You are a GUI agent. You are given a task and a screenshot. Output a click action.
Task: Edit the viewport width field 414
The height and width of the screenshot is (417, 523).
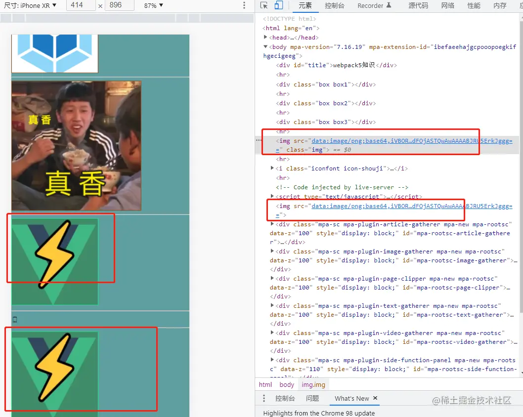point(81,5)
